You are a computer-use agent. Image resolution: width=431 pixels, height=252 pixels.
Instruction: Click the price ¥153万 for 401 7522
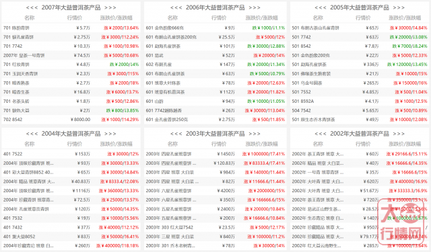pyautogui.click(x=82, y=154)
